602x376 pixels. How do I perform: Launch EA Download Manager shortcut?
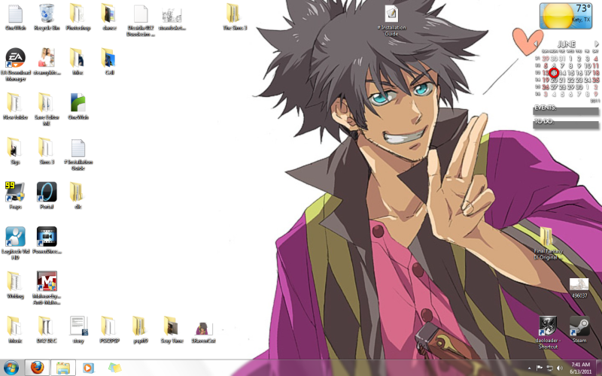pos(15,59)
